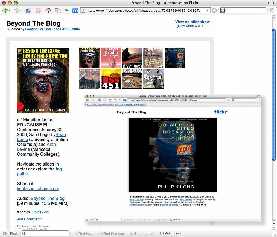This screenshot has width=277, height=237.
Task: Open the search engine chooser dropdown arrow
Action: click(226, 10)
